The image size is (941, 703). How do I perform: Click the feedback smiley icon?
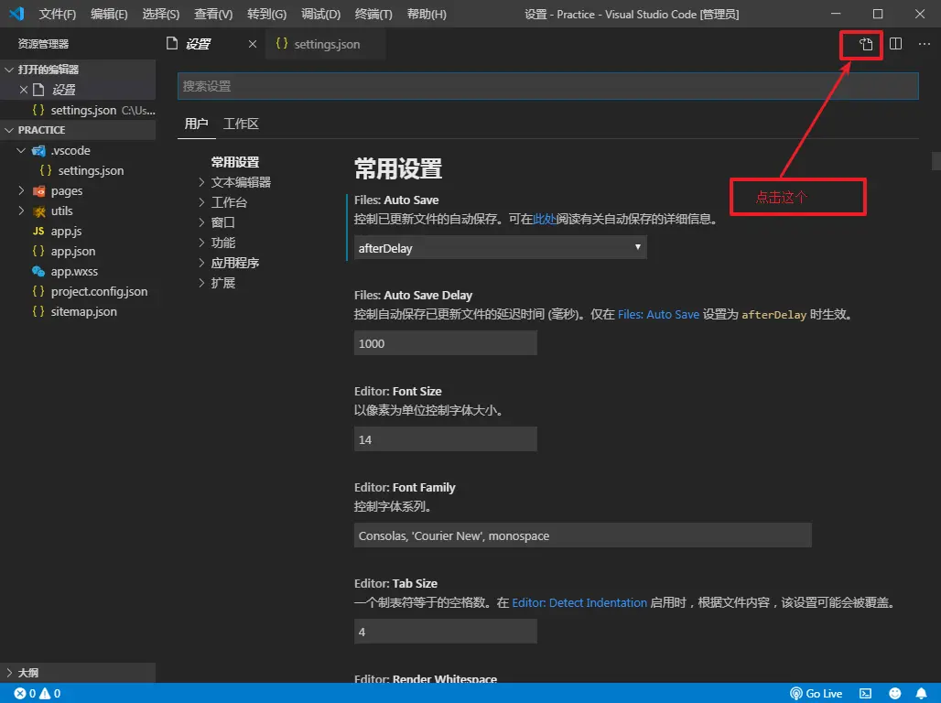click(895, 694)
